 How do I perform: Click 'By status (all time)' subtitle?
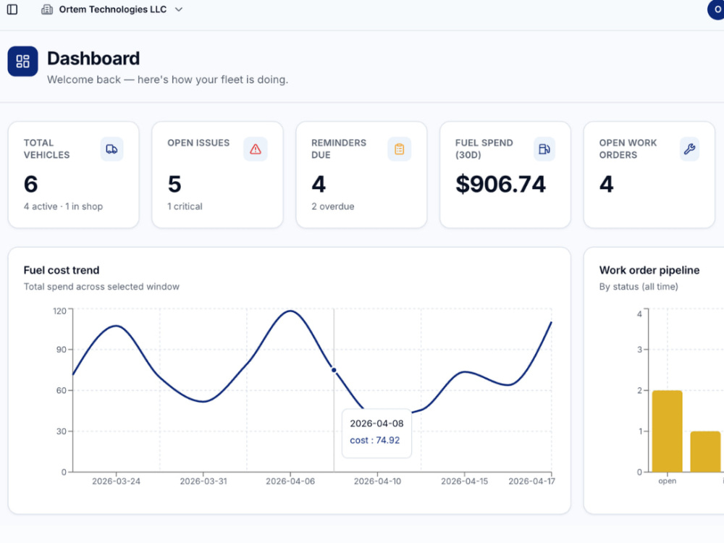639,287
